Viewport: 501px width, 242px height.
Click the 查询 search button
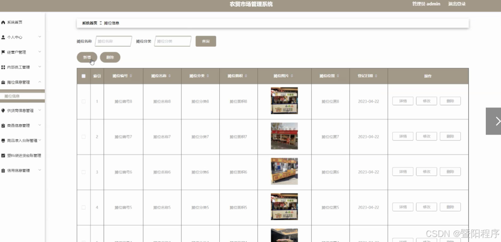click(206, 41)
